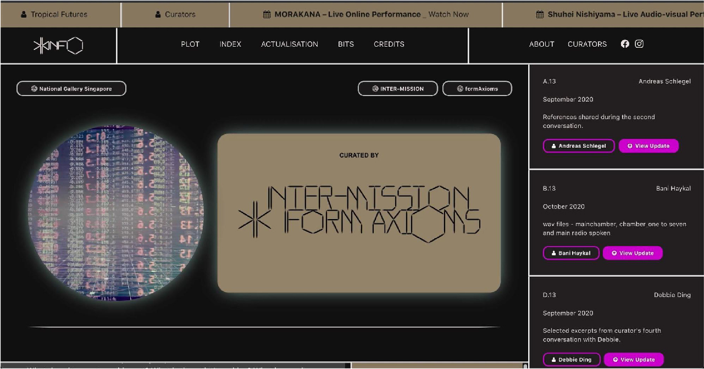Open Bani Haykal profile button
The width and height of the screenshot is (704, 369).
coord(571,253)
